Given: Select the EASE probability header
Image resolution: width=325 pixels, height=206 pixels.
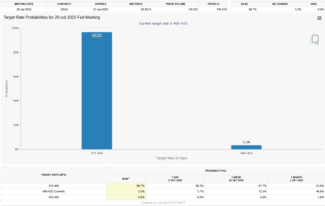Looking at the screenshot, I should [244, 4].
